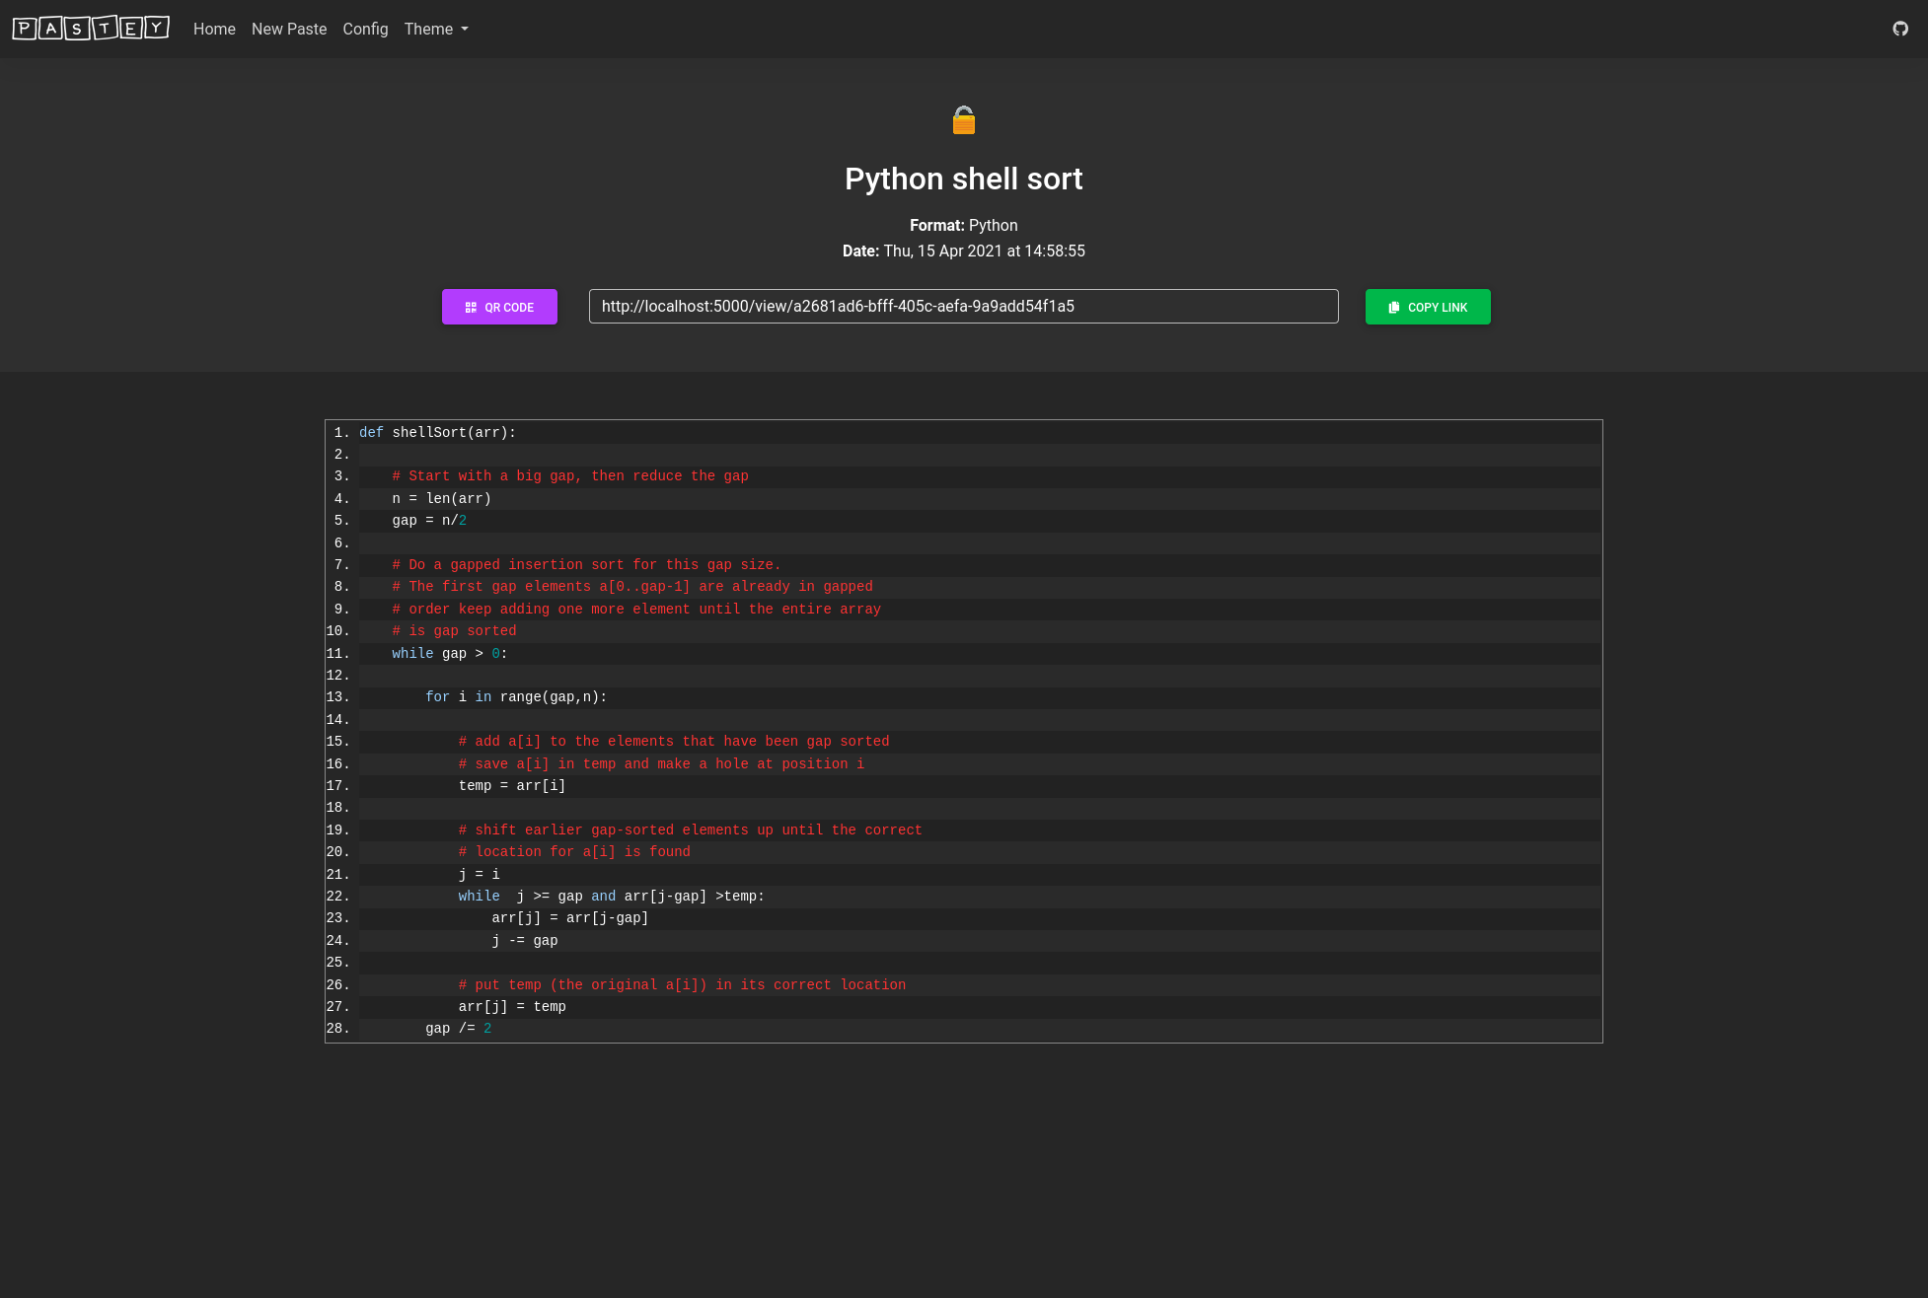Click line 22 while condition
This screenshot has height=1298, width=1928.
point(611,897)
